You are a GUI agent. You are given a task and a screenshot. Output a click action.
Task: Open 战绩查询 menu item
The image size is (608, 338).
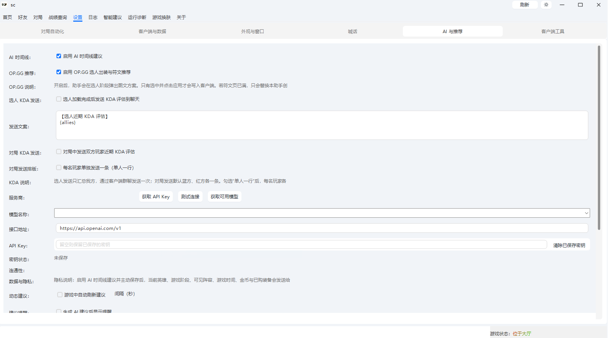(x=58, y=18)
